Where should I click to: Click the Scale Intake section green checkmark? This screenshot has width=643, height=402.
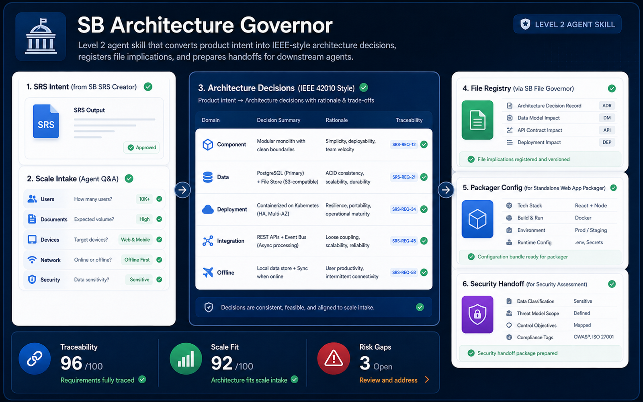[129, 178]
